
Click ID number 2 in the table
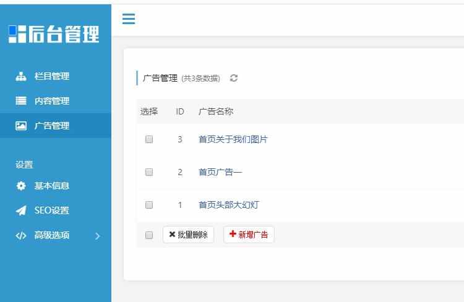coord(180,172)
